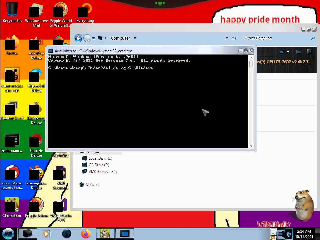The width and height of the screenshot is (320, 240).
Task: Select AstroPop Deluxe desktop icon
Action: [x=36, y=47]
